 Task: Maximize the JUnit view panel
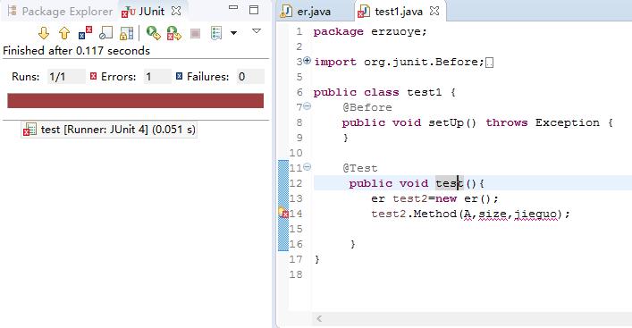(x=254, y=10)
